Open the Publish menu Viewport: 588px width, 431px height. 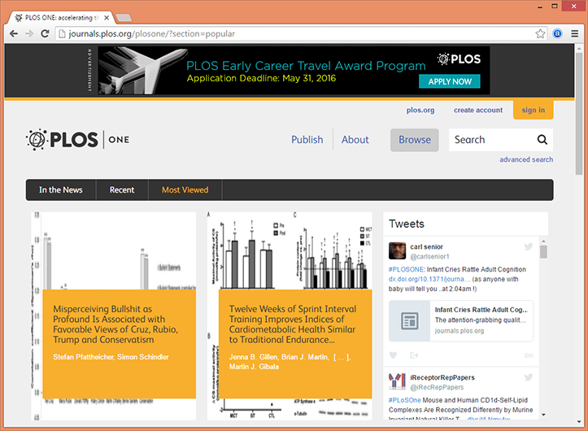307,140
